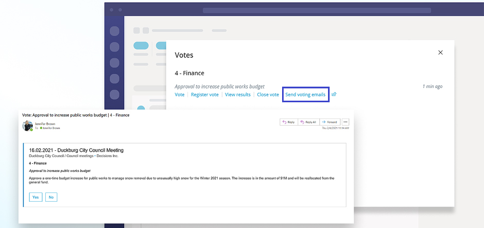This screenshot has height=228, width=484.
Task: Forward the voting email
Action: tap(329, 122)
